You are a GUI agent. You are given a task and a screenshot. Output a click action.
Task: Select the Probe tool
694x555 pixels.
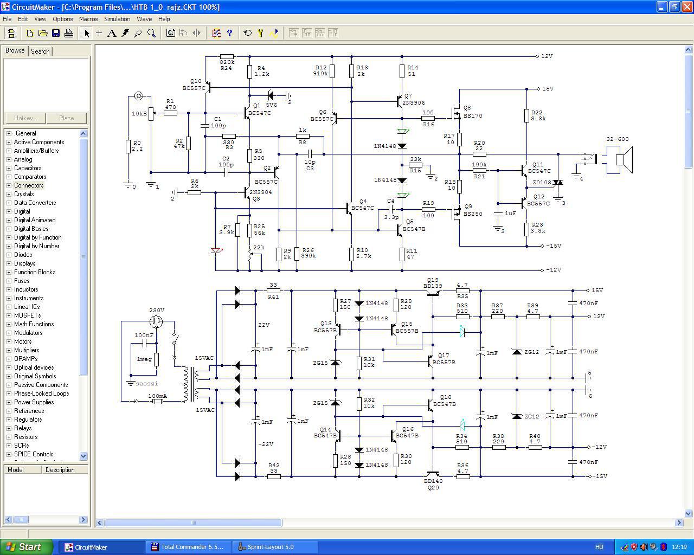coord(138,33)
